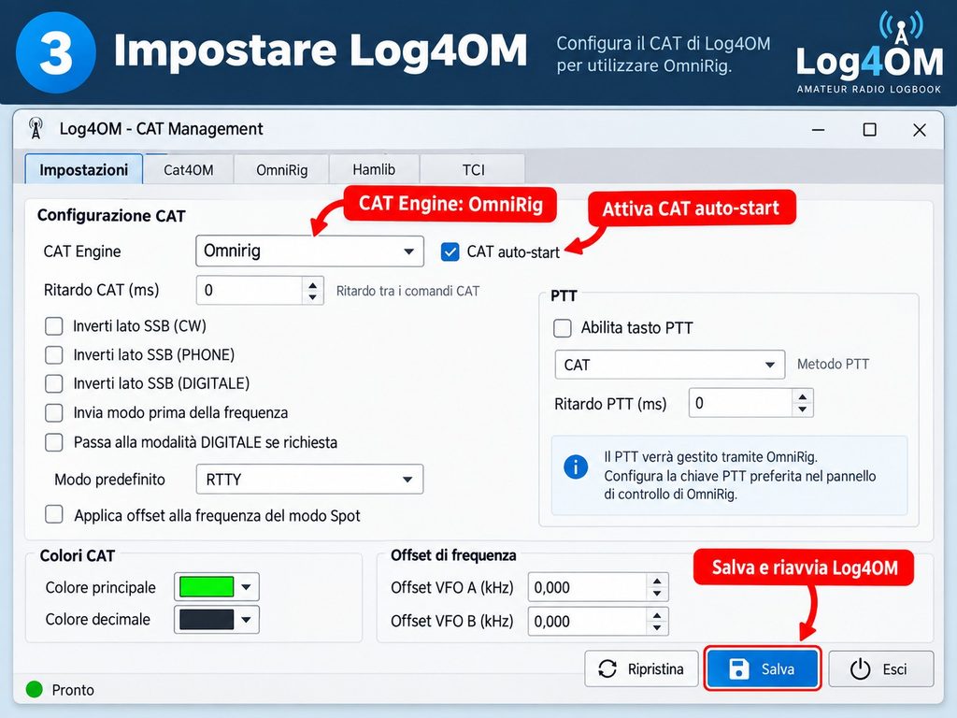The image size is (957, 718).
Task: Open the Modo predefinito RTTY dropdown
Action: 309,480
